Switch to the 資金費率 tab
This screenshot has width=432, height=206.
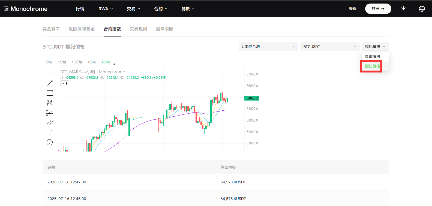(51, 29)
